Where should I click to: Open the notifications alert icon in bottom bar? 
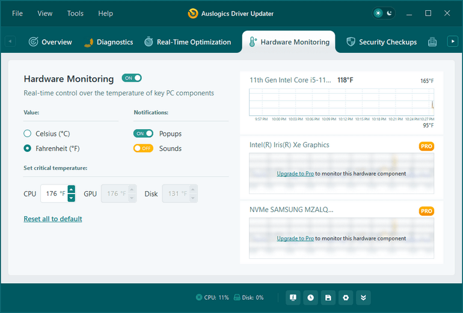click(293, 297)
